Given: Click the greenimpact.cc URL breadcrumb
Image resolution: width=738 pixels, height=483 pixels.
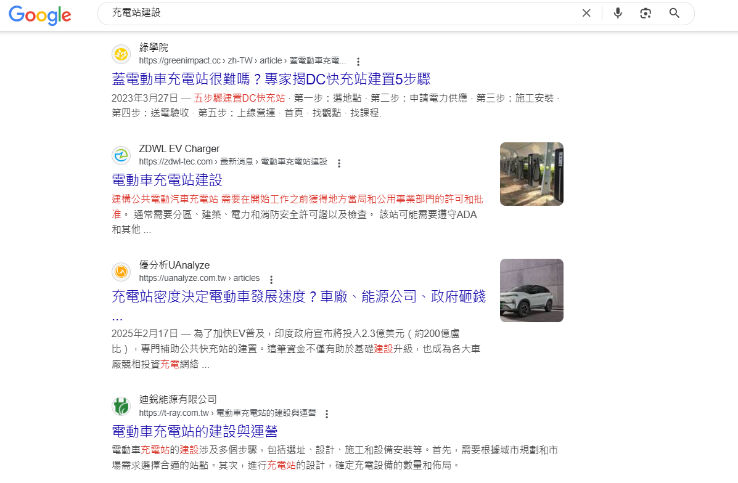Looking at the screenshot, I should click(x=242, y=60).
